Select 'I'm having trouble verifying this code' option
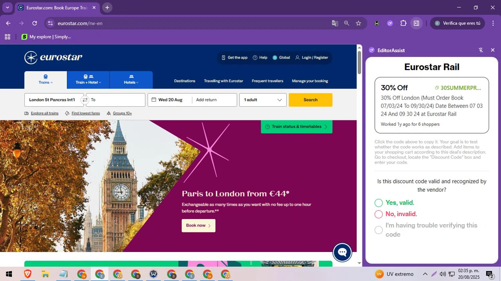Image resolution: width=501 pixels, height=281 pixels. coord(378,230)
